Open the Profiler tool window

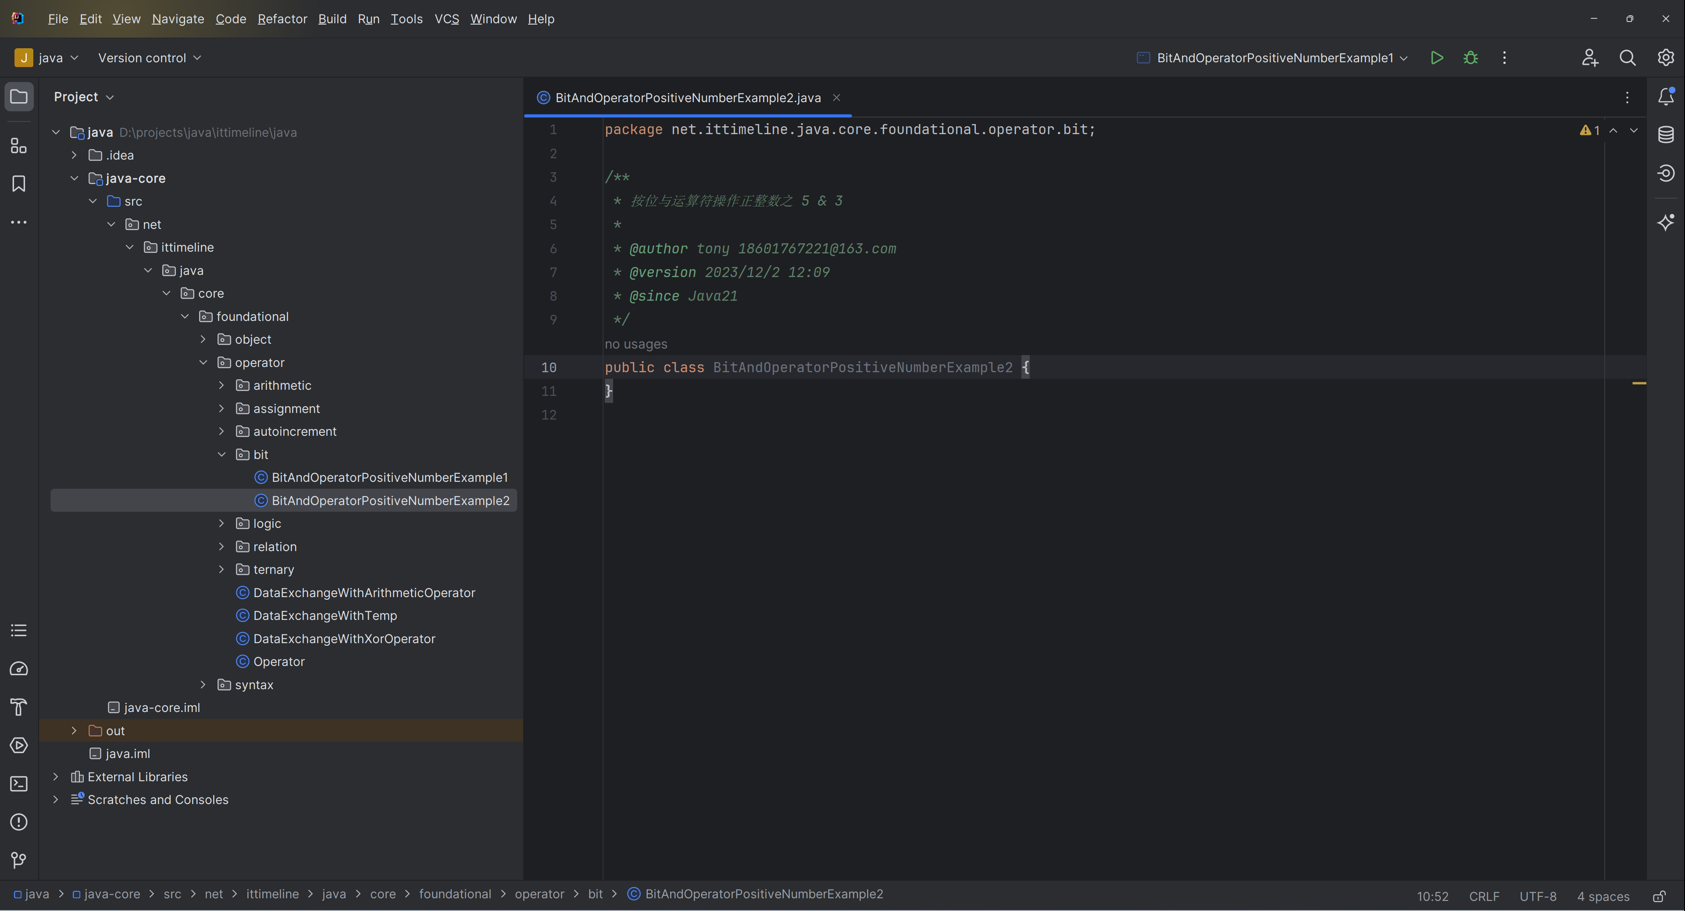click(x=19, y=669)
